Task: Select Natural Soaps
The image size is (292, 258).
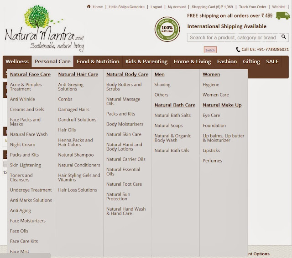Action: point(168,126)
